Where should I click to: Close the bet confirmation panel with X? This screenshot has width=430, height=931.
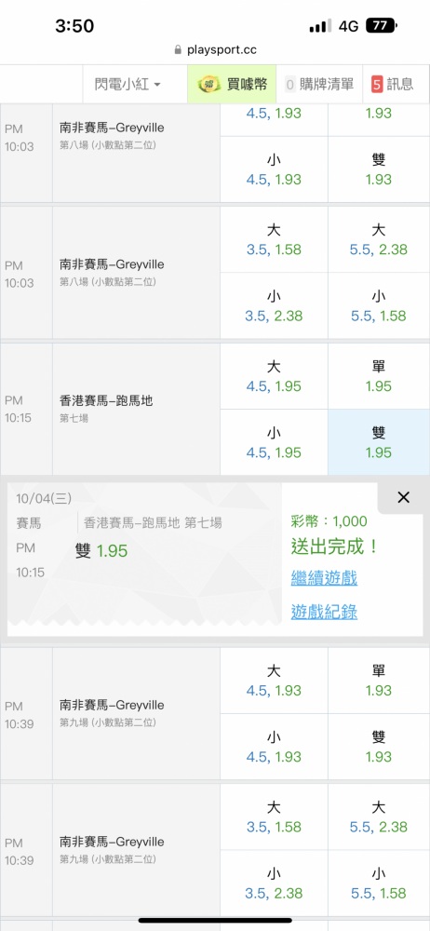tap(403, 497)
